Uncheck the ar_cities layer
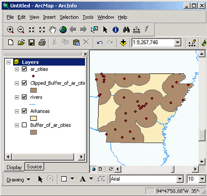This screenshot has height=196, width=207. click(x=24, y=69)
